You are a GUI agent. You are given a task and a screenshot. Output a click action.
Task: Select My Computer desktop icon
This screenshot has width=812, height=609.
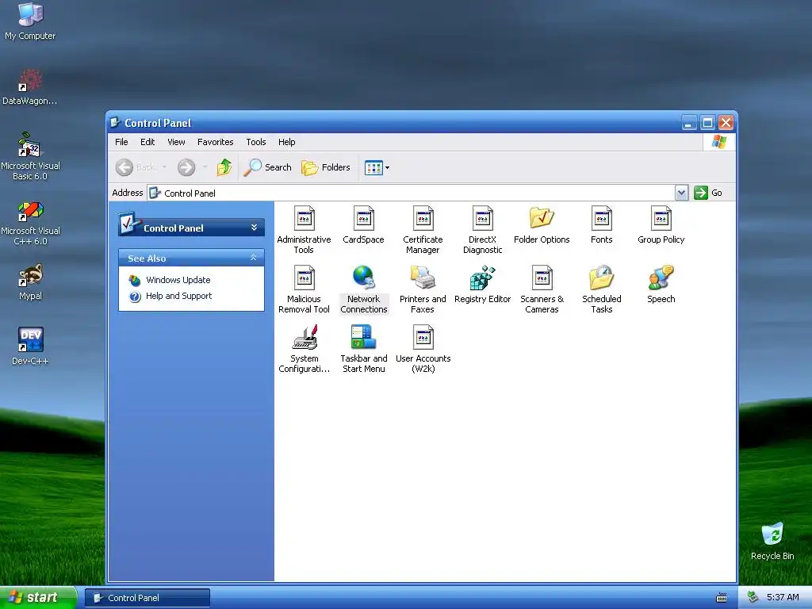pyautogui.click(x=30, y=21)
